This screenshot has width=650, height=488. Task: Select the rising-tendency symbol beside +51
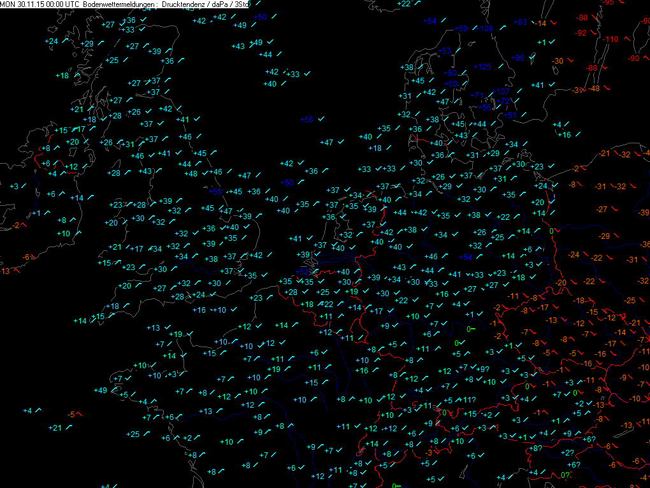click(524, 113)
